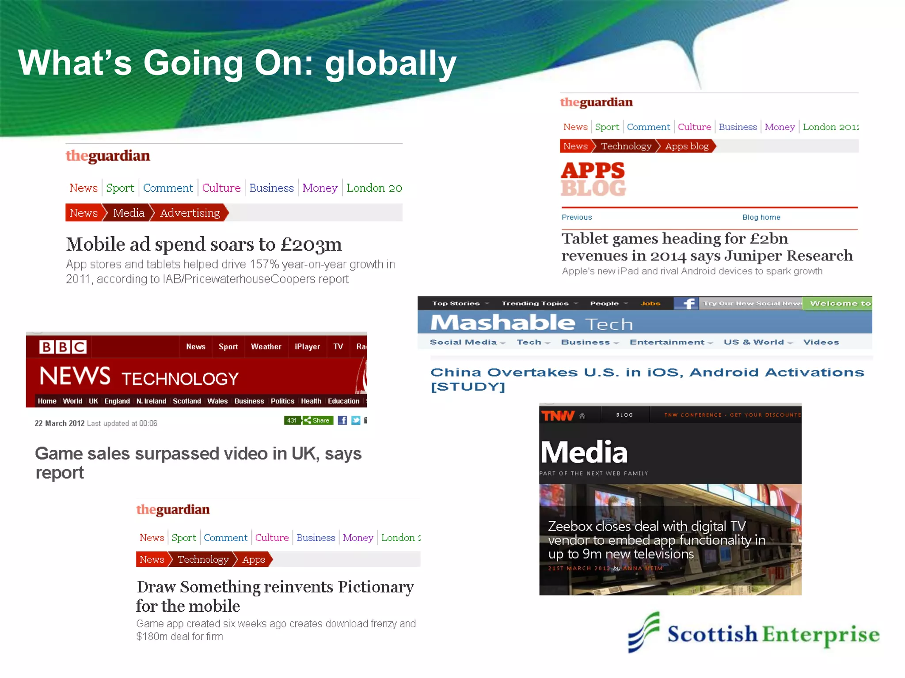Open Videos in Mashable navigation
Viewport: 905px width, 678px height.
(x=821, y=342)
